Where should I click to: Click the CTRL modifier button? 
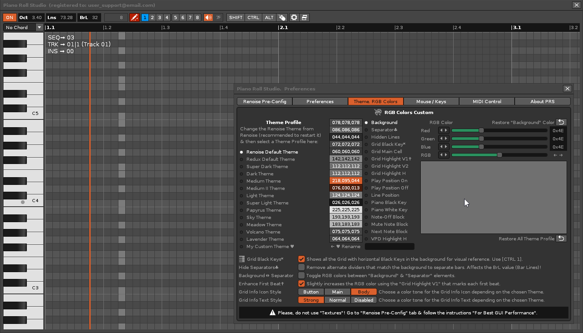253,18
